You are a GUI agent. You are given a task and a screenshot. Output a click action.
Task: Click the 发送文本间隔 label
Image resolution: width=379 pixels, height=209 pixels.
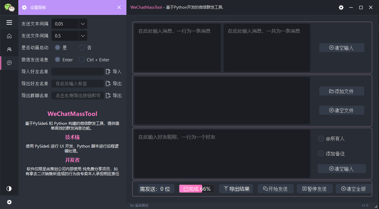[x=35, y=24]
